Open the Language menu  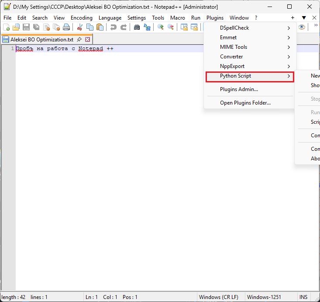(110, 18)
